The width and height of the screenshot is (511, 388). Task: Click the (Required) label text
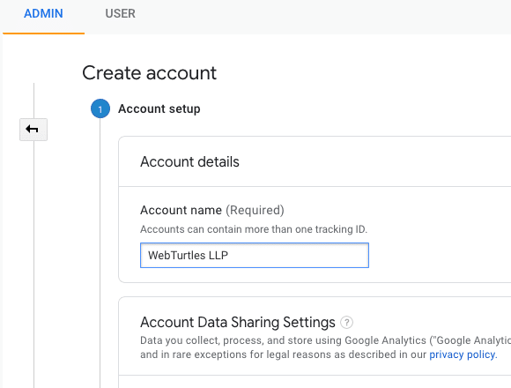click(255, 210)
